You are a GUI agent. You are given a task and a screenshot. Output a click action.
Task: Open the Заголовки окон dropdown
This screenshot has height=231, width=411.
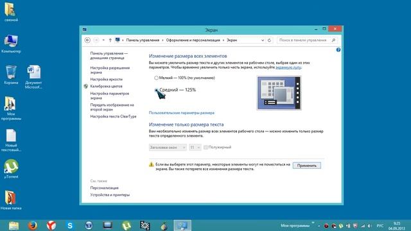168,148
